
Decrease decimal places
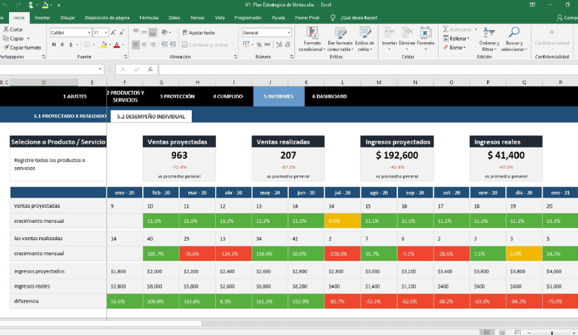coord(287,44)
